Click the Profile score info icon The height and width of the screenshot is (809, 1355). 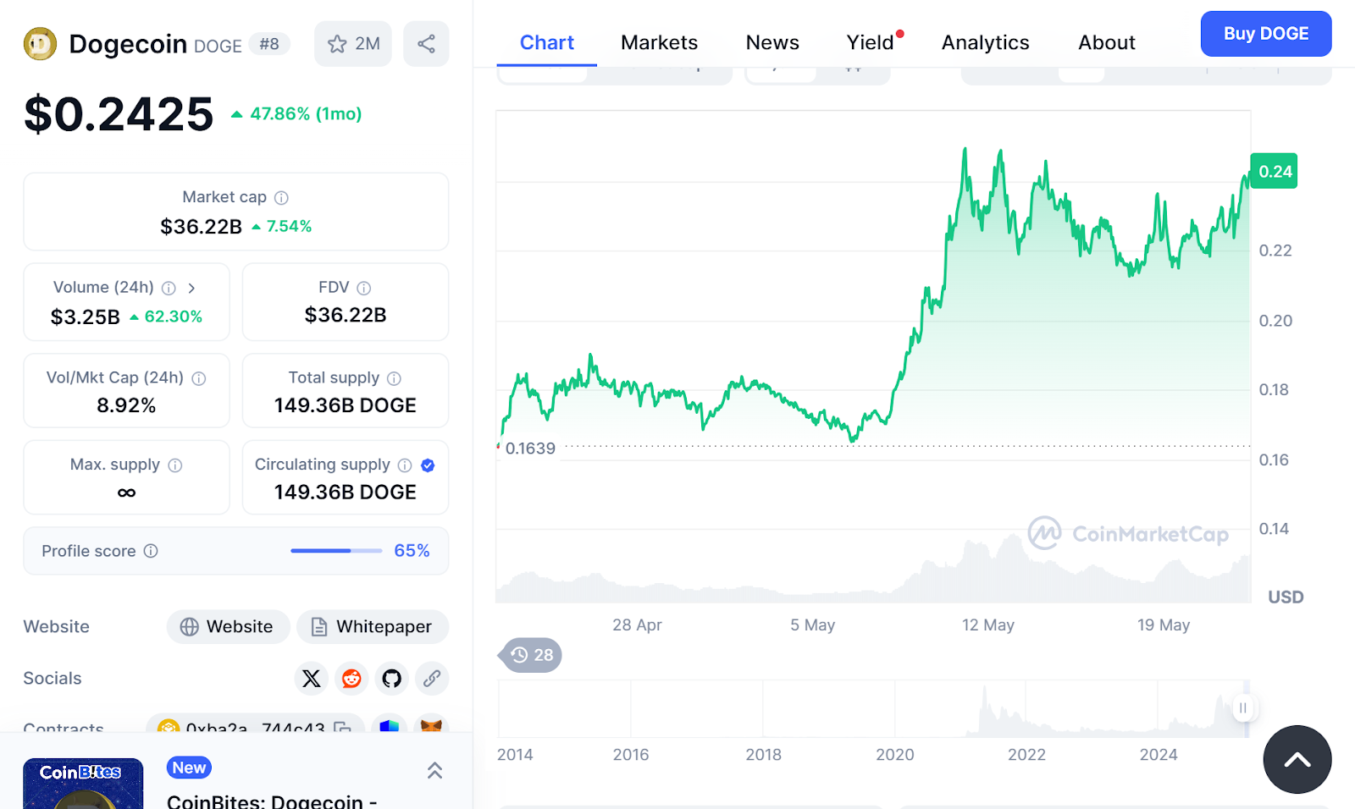[151, 551]
